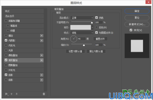Open gradient picker dropdown arrow

92,27
